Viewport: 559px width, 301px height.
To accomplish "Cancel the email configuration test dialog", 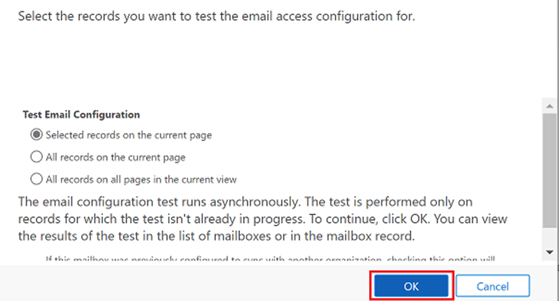I will (x=493, y=286).
